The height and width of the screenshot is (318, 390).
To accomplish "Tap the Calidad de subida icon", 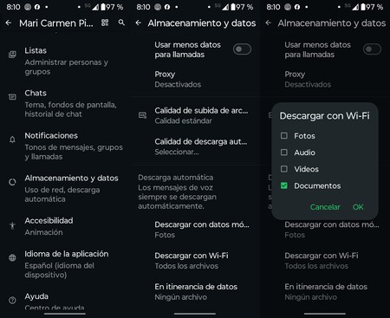I will 142,115.
